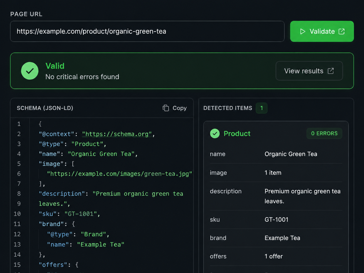This screenshot has height=273, width=364.
Task: Click the "Example Tea" brand value
Action: click(x=282, y=238)
